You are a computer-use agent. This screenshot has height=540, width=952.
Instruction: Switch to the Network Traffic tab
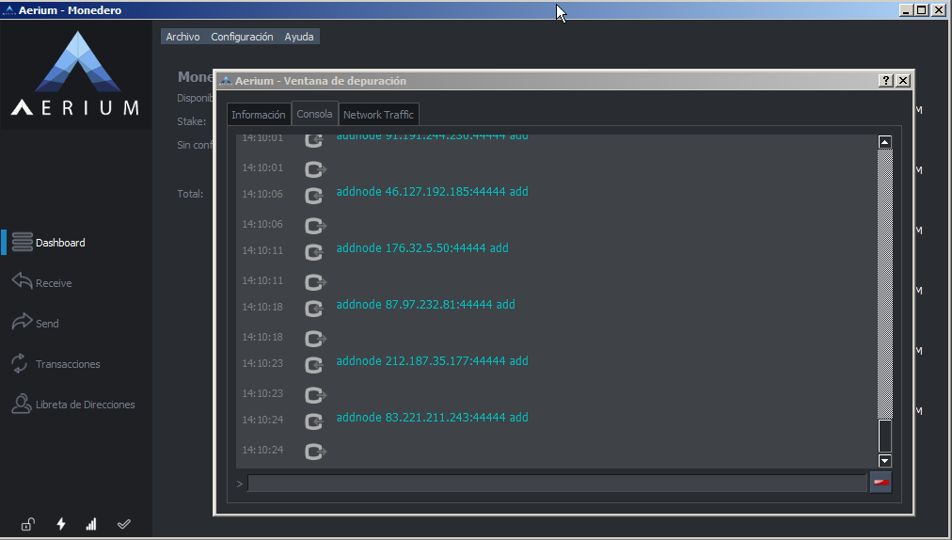point(378,115)
